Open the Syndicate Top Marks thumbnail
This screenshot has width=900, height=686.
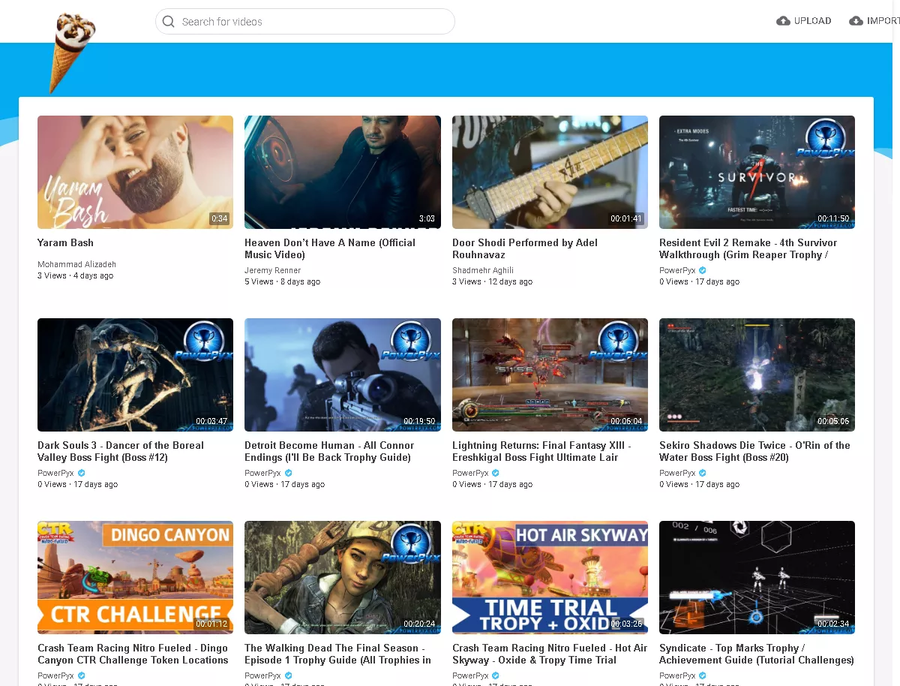(x=757, y=577)
